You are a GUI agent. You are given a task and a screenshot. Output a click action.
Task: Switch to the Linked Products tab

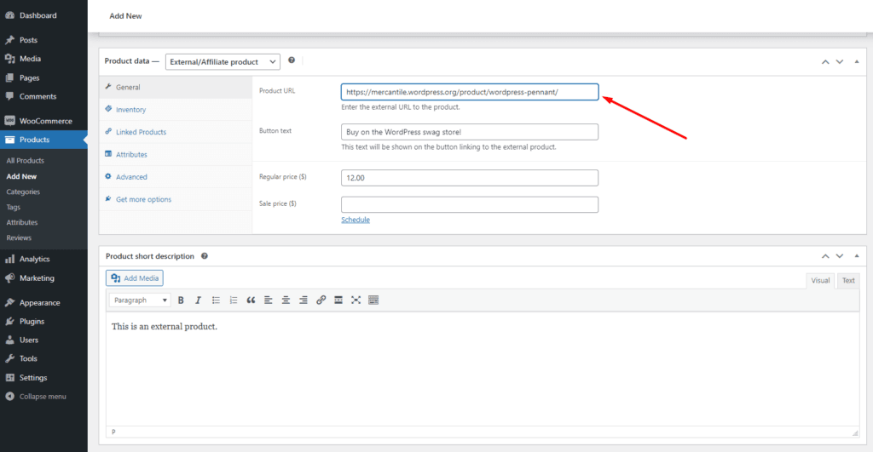click(x=176, y=132)
